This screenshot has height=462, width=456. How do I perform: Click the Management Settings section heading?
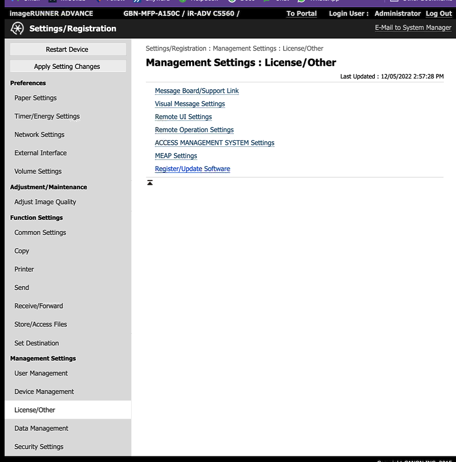click(x=43, y=358)
